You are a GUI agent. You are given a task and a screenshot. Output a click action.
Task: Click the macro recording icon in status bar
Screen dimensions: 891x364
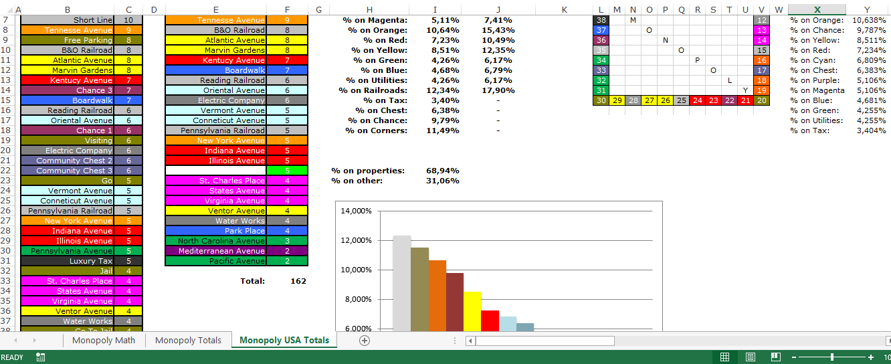(41, 357)
